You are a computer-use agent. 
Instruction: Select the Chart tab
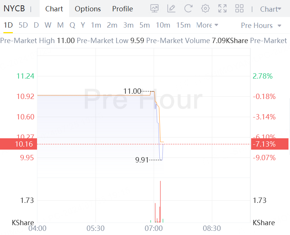click(x=54, y=9)
